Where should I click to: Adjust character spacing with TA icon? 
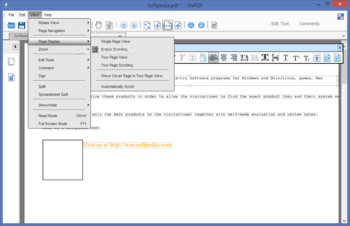[244, 58]
